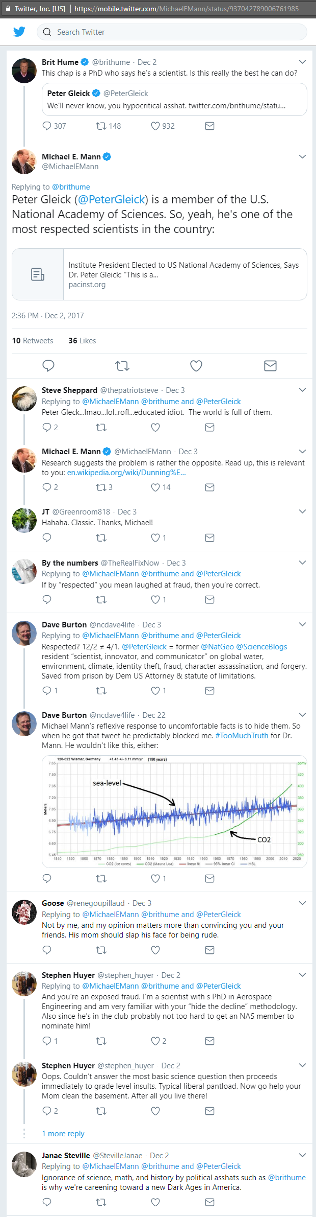Share main tweet via direct message icon

(x=270, y=365)
